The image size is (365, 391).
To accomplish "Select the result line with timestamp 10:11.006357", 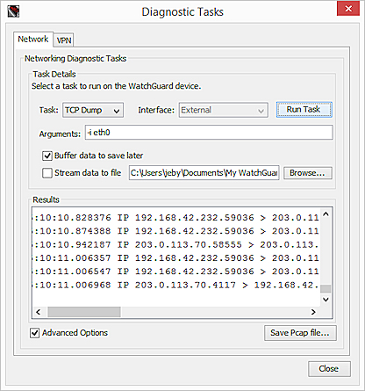I will (x=176, y=258).
